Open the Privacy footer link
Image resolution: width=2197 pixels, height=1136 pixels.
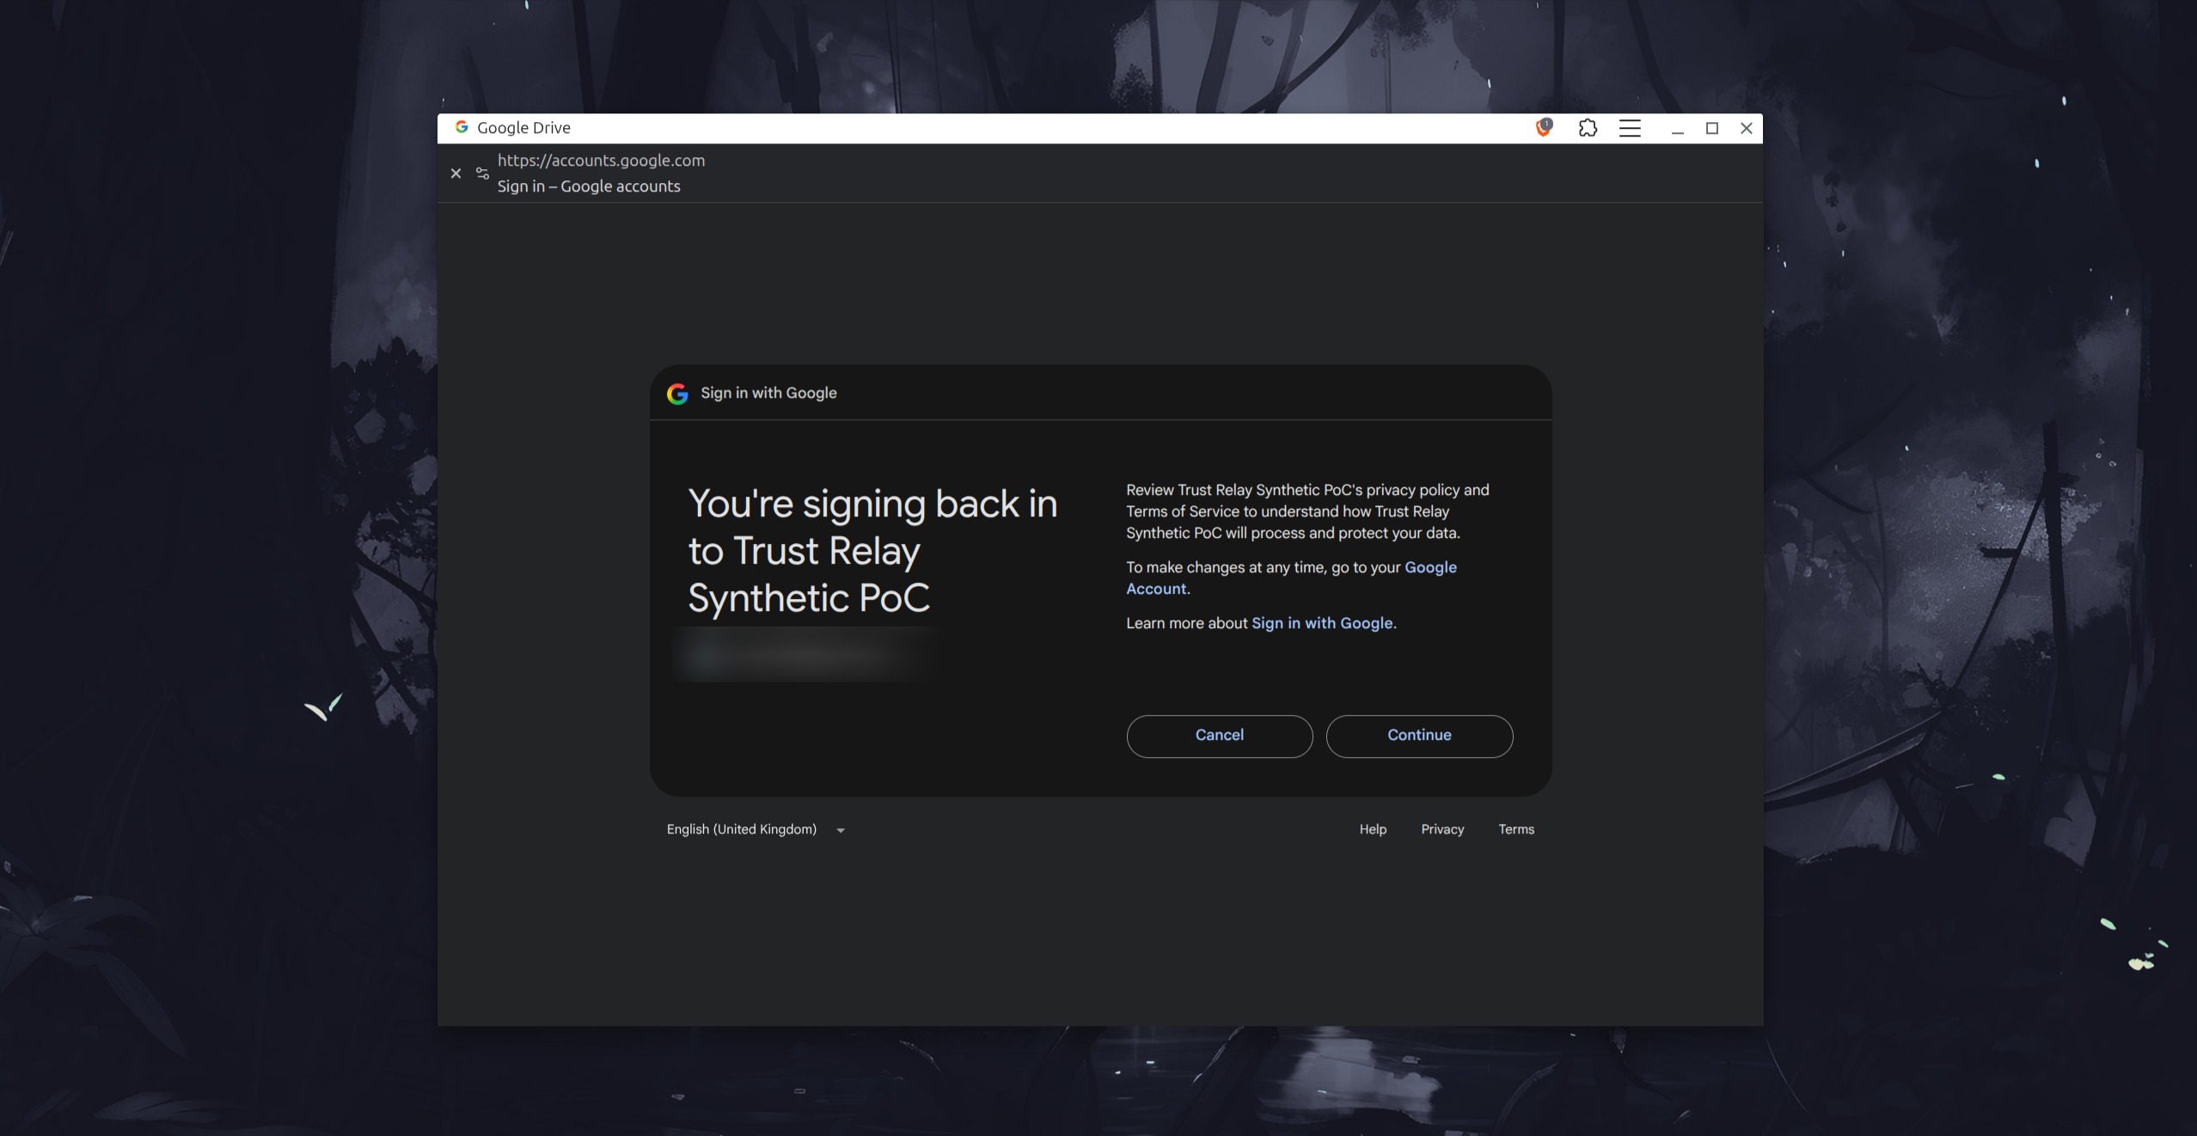pos(1442,829)
